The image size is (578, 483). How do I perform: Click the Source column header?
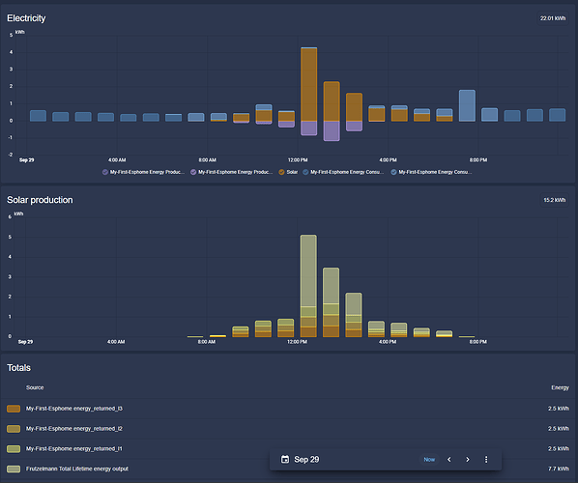tap(35, 387)
